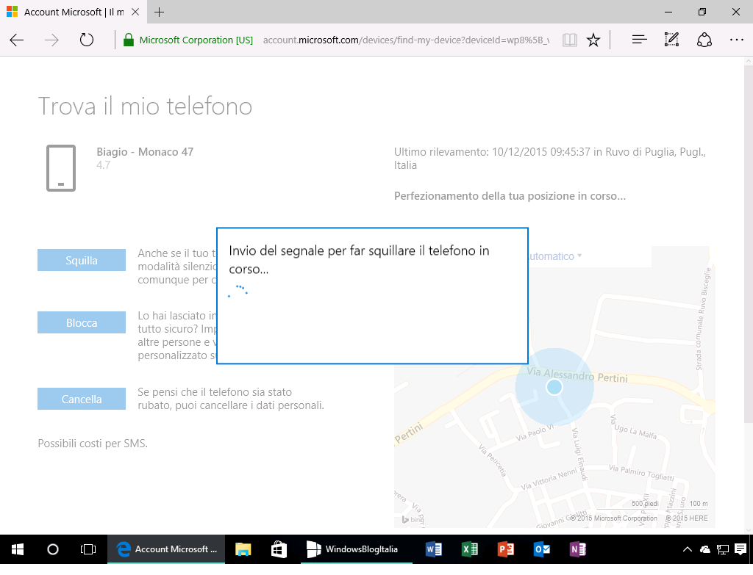Click the address bar URL
The width and height of the screenshot is (753, 575).
(406, 40)
